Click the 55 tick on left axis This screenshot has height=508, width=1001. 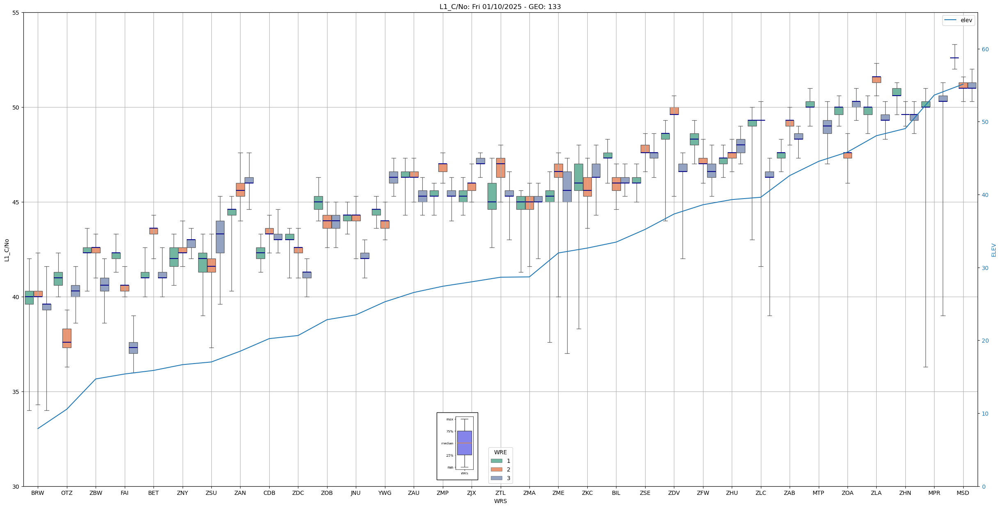click(16, 13)
